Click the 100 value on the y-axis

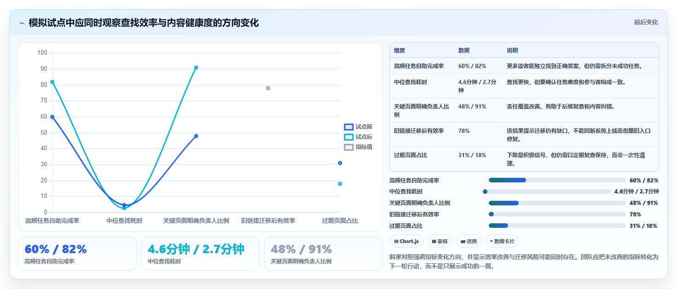(x=42, y=53)
